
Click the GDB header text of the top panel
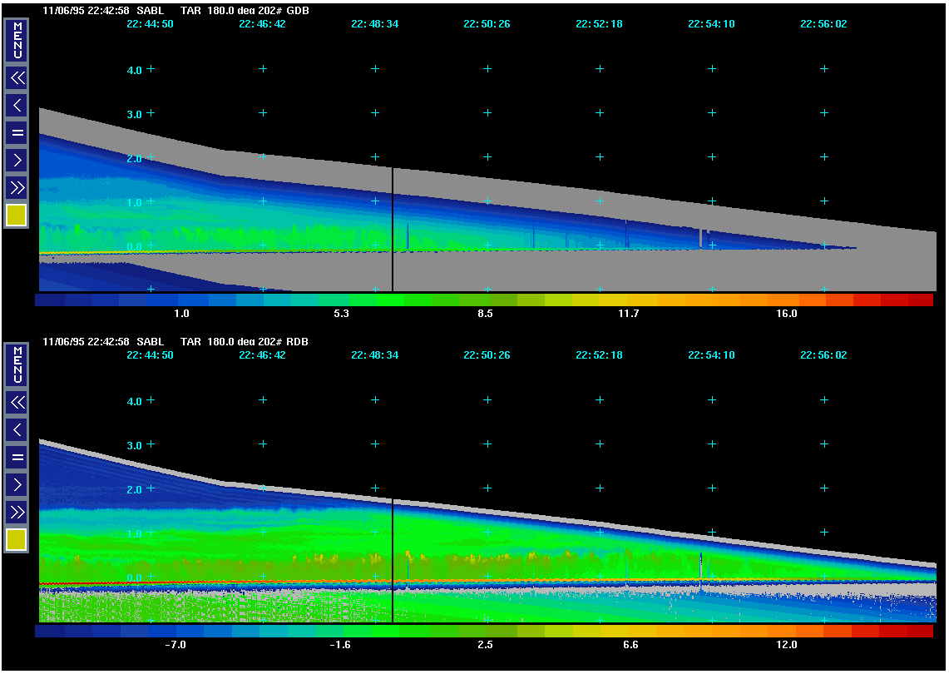coord(296,11)
